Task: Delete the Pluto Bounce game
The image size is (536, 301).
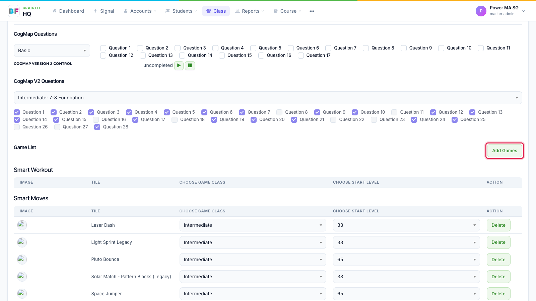Action: pos(498,260)
